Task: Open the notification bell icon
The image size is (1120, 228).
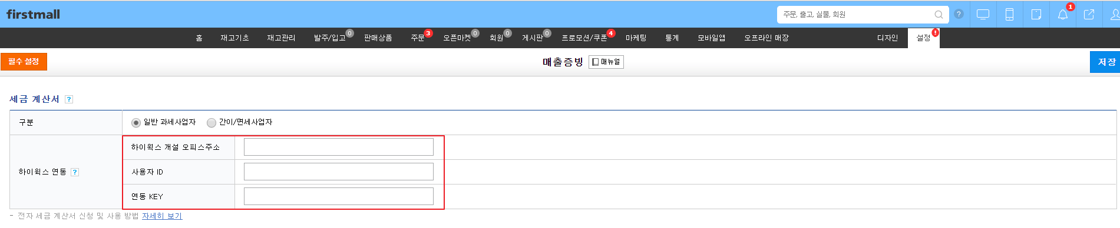Action: 1063,15
